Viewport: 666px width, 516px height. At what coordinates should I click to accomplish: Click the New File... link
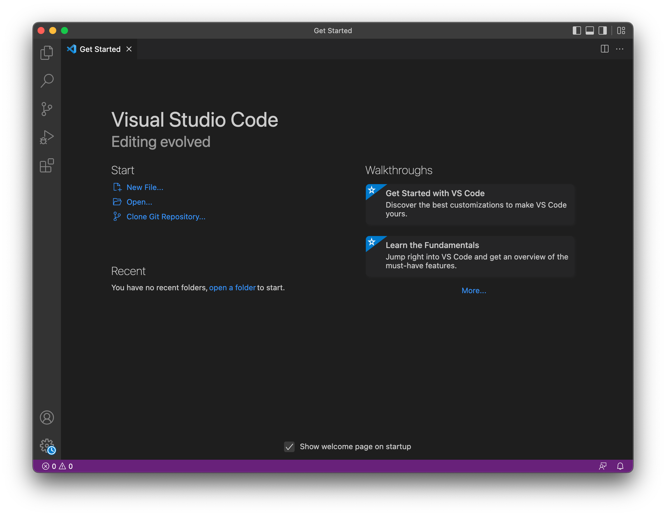point(145,187)
